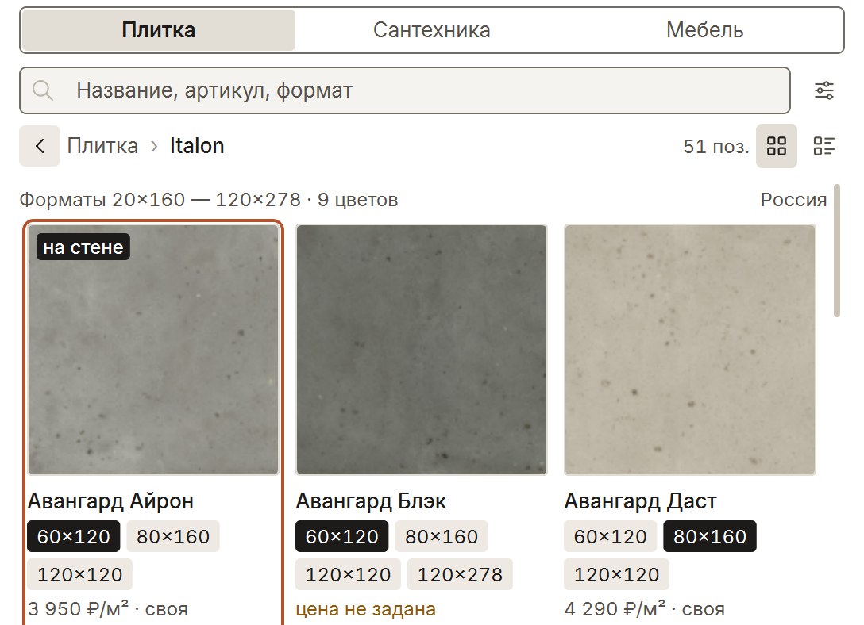Image resolution: width=864 pixels, height=625 pixels.
Task: Choose 60×120 format for Авангард Блэк
Action: [341, 536]
